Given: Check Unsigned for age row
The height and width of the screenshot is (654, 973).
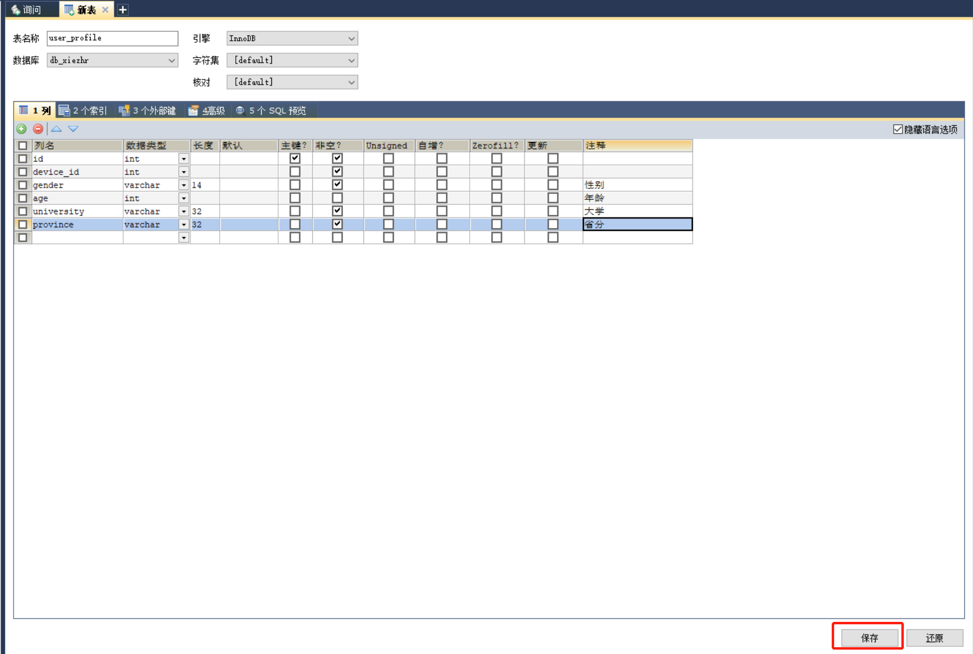Looking at the screenshot, I should [388, 198].
